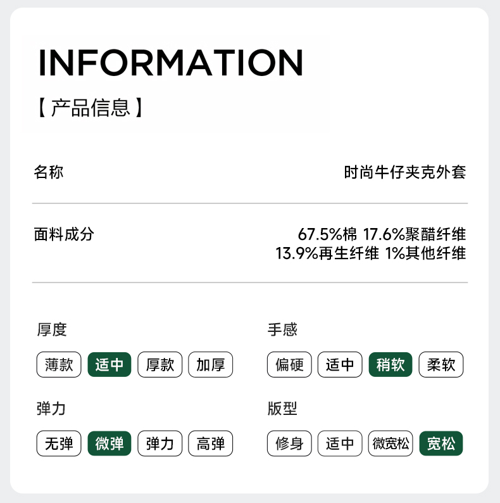Screen dimensions: 500x503
Task: Pick 弹力 option button in elasticity row
Action: pos(160,443)
